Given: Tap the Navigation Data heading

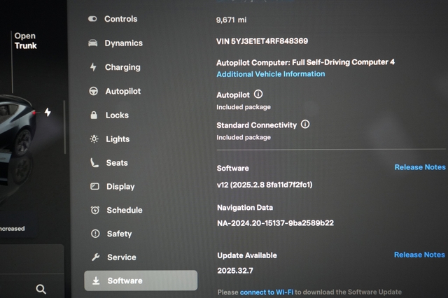Looking at the screenshot, I should tap(245, 208).
